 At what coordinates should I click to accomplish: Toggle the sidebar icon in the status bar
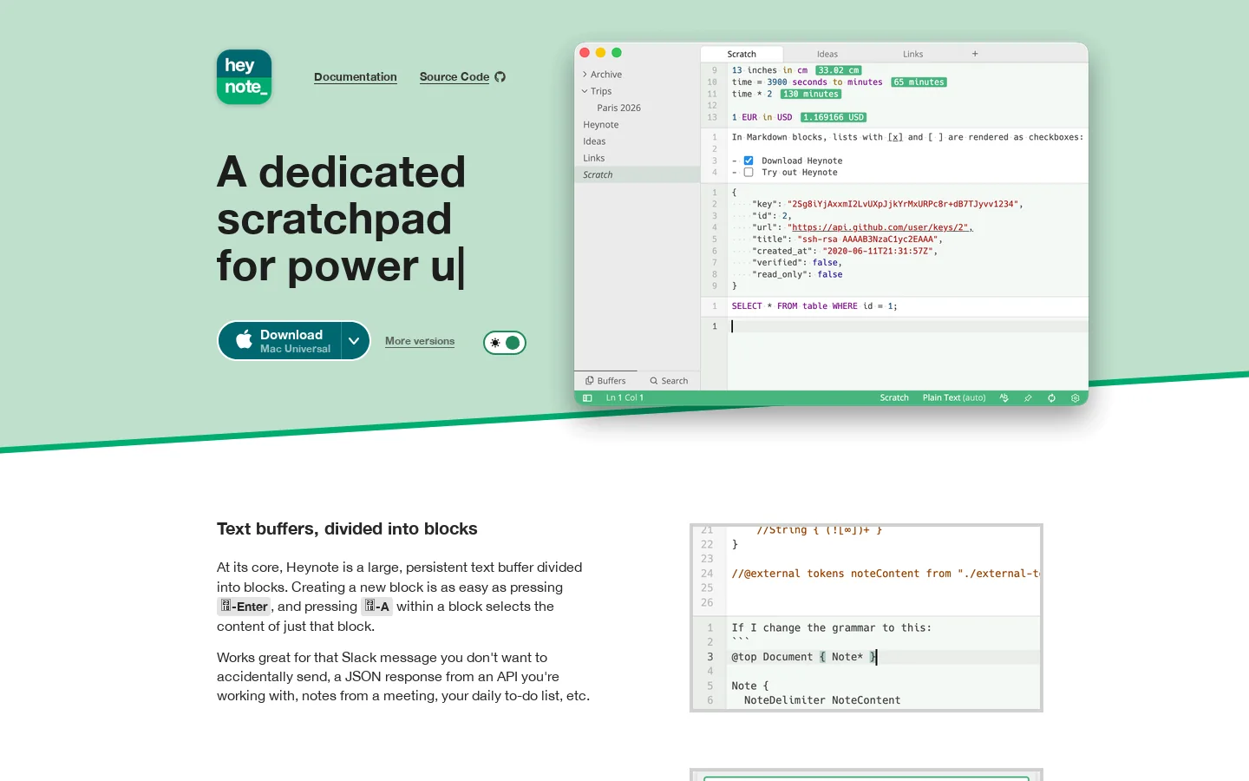point(587,398)
